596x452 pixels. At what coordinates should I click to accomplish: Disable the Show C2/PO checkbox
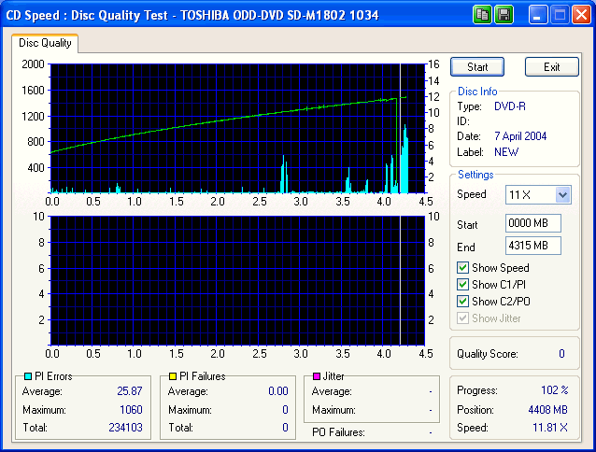(x=463, y=302)
